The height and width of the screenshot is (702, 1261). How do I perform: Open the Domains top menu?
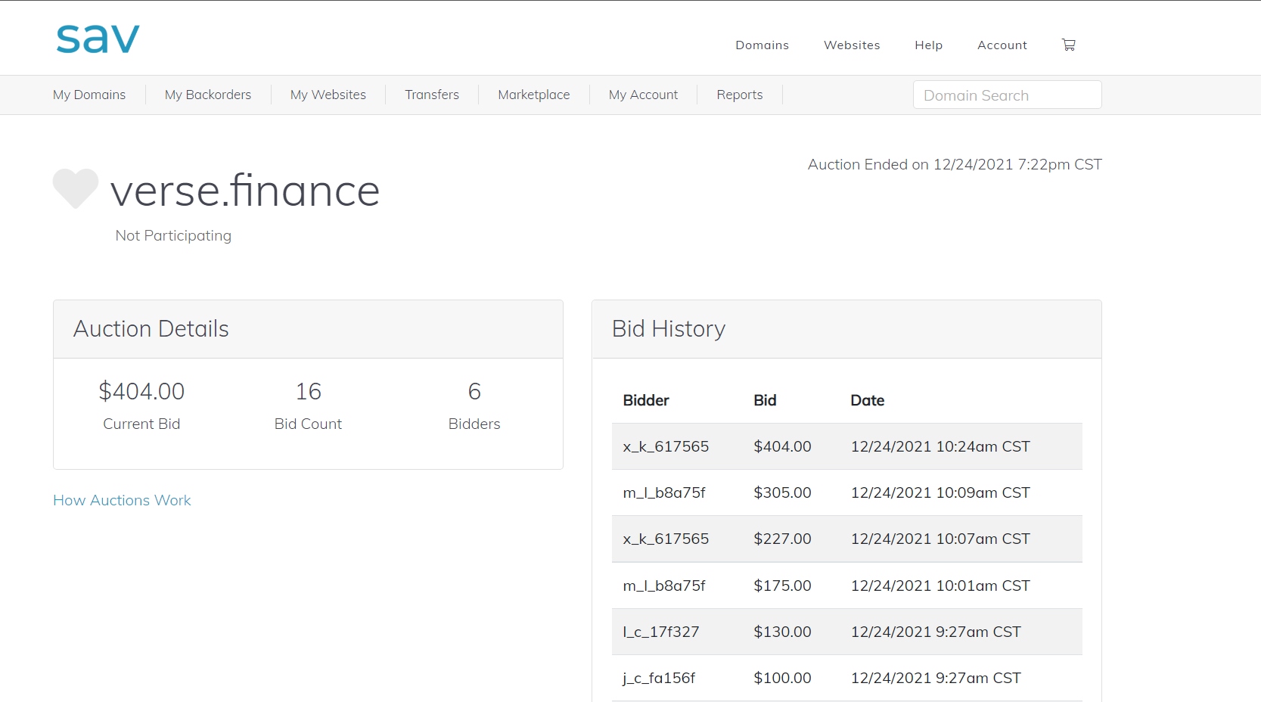tap(762, 45)
